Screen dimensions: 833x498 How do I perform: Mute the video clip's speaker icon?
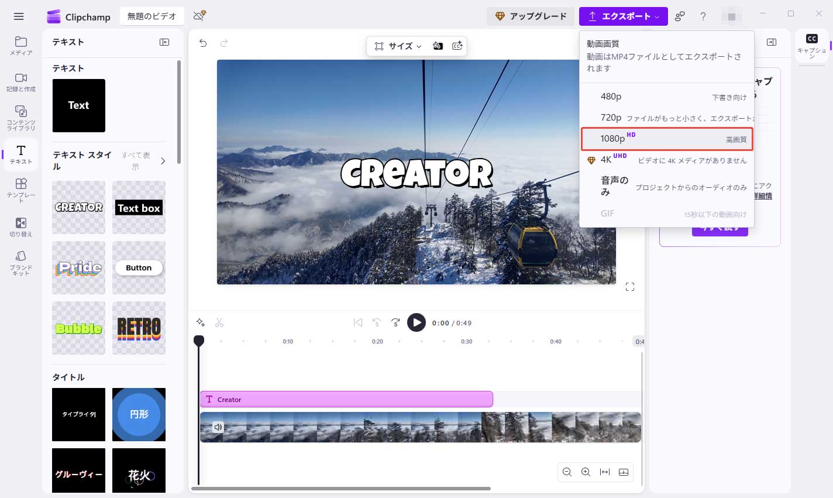click(218, 427)
